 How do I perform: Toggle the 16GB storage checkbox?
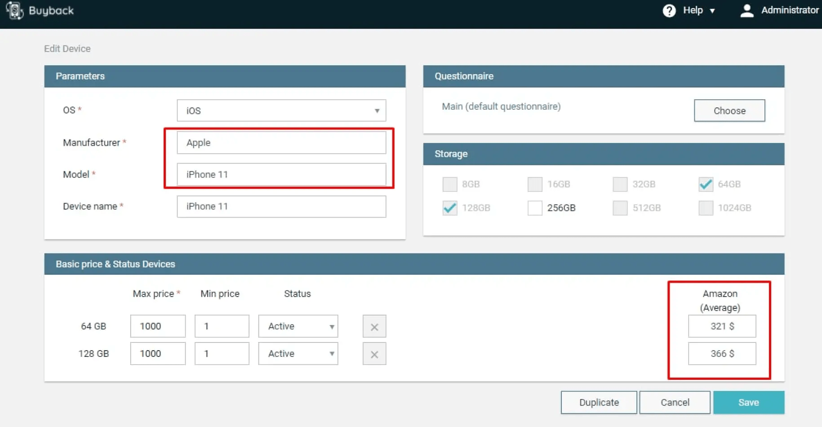tap(535, 184)
